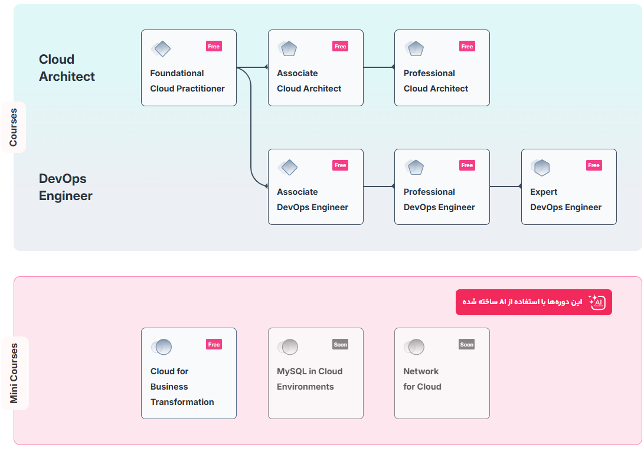
Task: Click the Network for Cloud circle icon
Action: click(414, 347)
